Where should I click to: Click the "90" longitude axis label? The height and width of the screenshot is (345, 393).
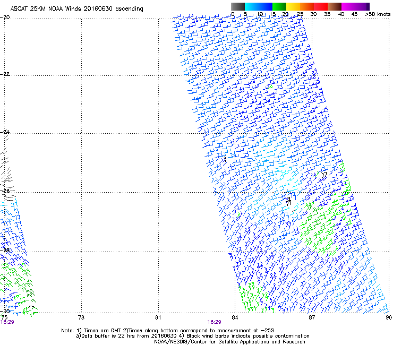389,318
